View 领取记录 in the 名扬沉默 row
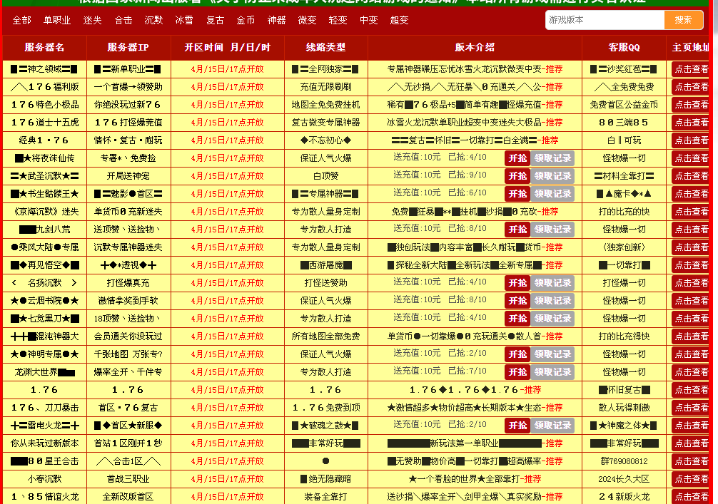The width and height of the screenshot is (718, 504). [x=552, y=283]
